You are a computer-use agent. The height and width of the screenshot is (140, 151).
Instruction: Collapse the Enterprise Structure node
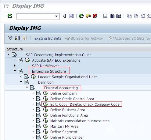[15, 71]
